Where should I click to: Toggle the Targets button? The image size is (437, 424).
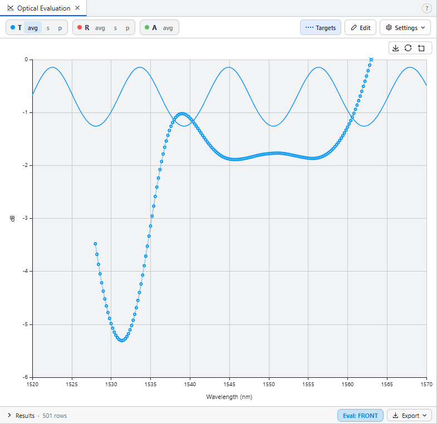click(321, 27)
